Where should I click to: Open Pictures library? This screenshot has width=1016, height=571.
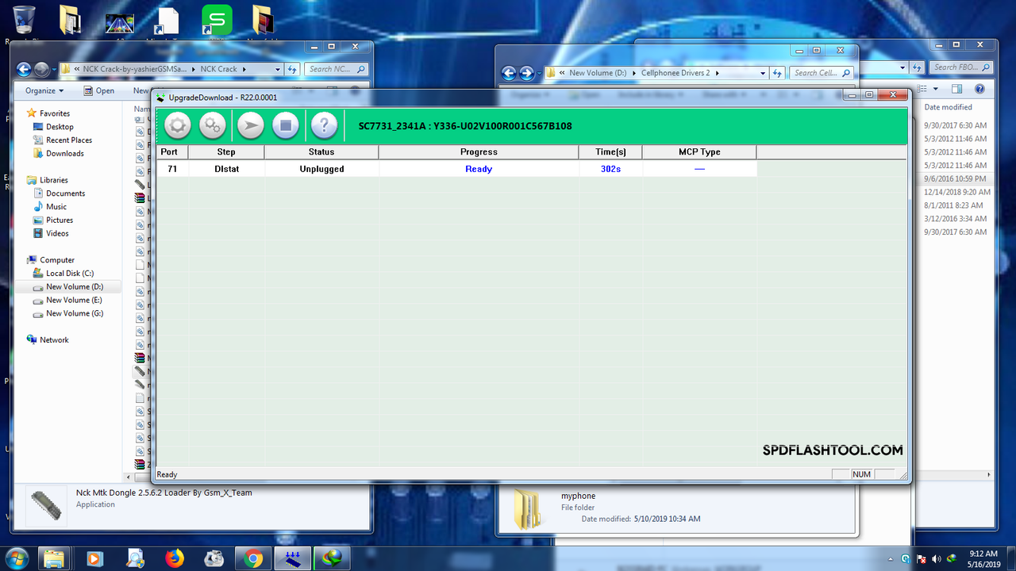point(60,220)
